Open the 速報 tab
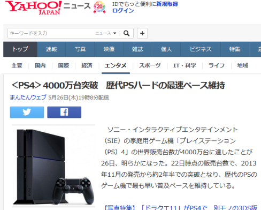 coord(51,49)
